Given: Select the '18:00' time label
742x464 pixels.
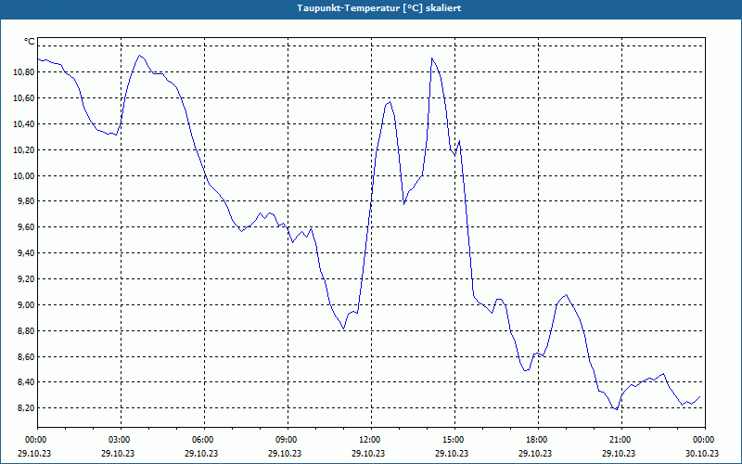Looking at the screenshot, I should 538,440.
